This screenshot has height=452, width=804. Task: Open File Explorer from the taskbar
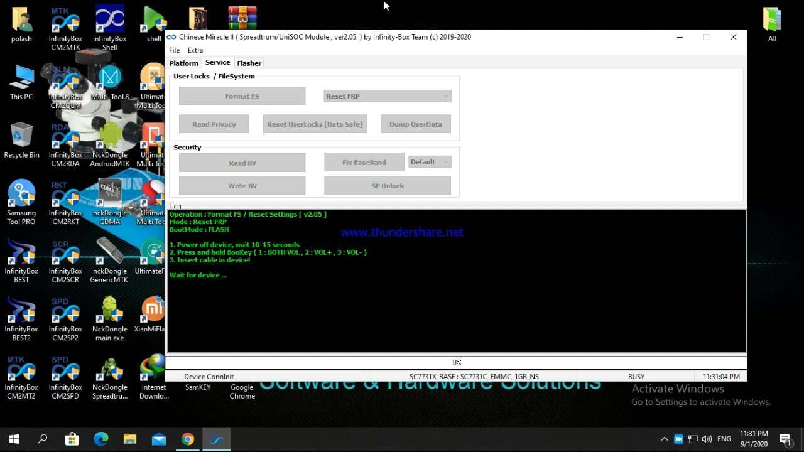130,439
